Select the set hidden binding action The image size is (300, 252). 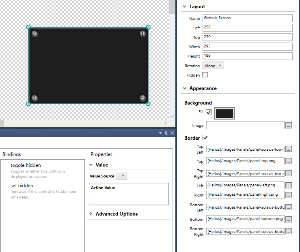pyautogui.click(x=43, y=191)
